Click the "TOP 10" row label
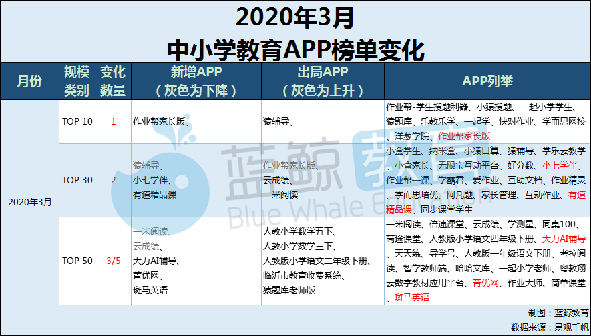The image size is (591, 336). [x=77, y=121]
